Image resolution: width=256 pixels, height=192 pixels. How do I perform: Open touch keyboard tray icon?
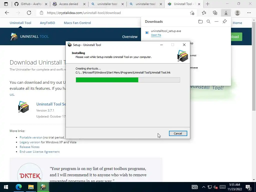(x=222, y=187)
